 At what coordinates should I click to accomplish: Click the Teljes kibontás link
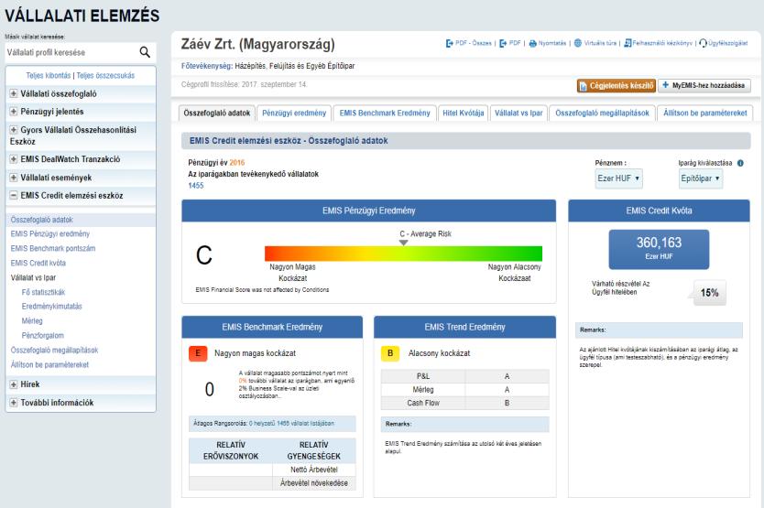[x=49, y=75]
